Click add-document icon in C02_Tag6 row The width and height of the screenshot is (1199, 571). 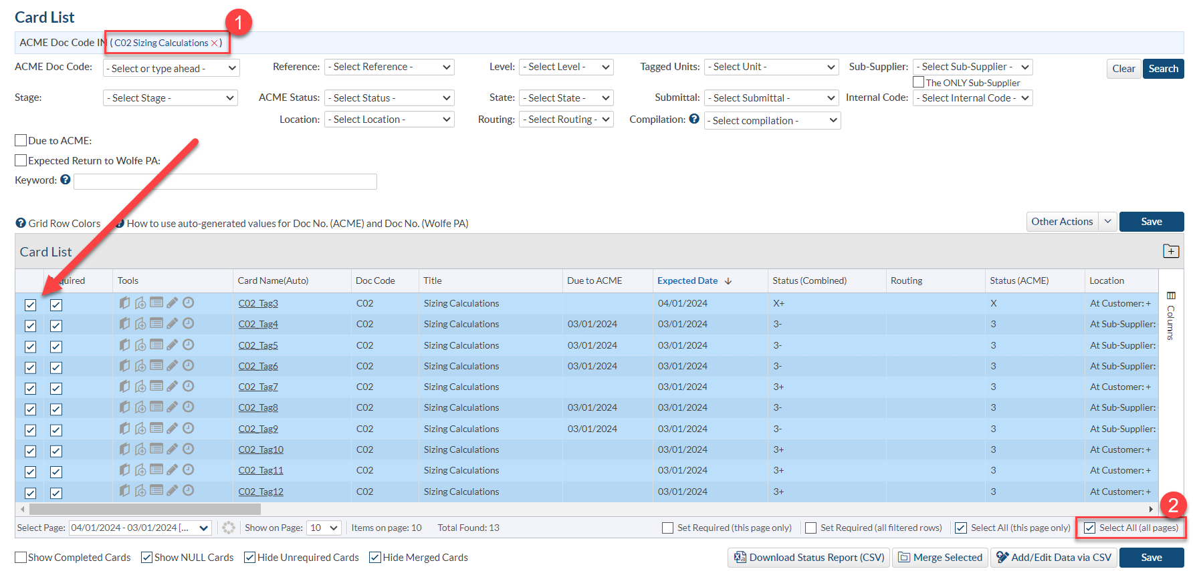coord(140,365)
